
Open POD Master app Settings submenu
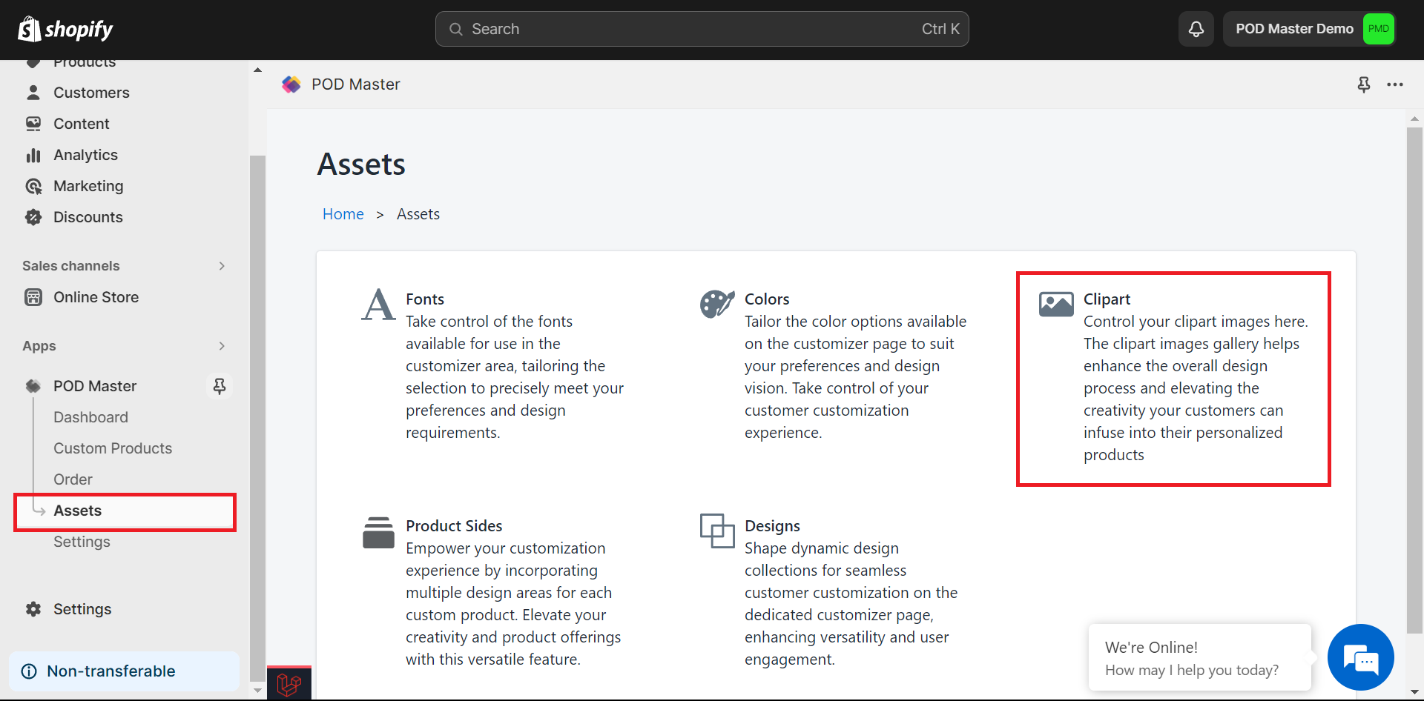click(x=82, y=542)
